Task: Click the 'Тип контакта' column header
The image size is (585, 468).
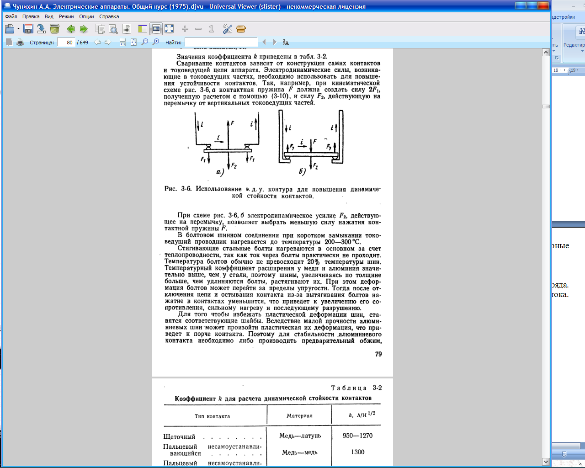Action: [x=212, y=416]
